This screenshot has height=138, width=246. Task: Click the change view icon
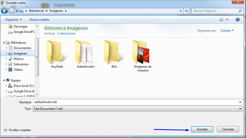pyautogui.click(x=222, y=20)
